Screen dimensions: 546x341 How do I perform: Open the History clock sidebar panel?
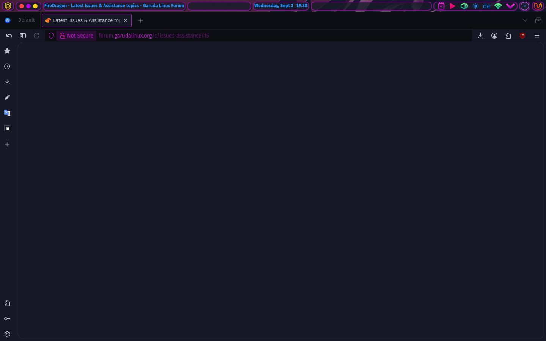[7, 66]
